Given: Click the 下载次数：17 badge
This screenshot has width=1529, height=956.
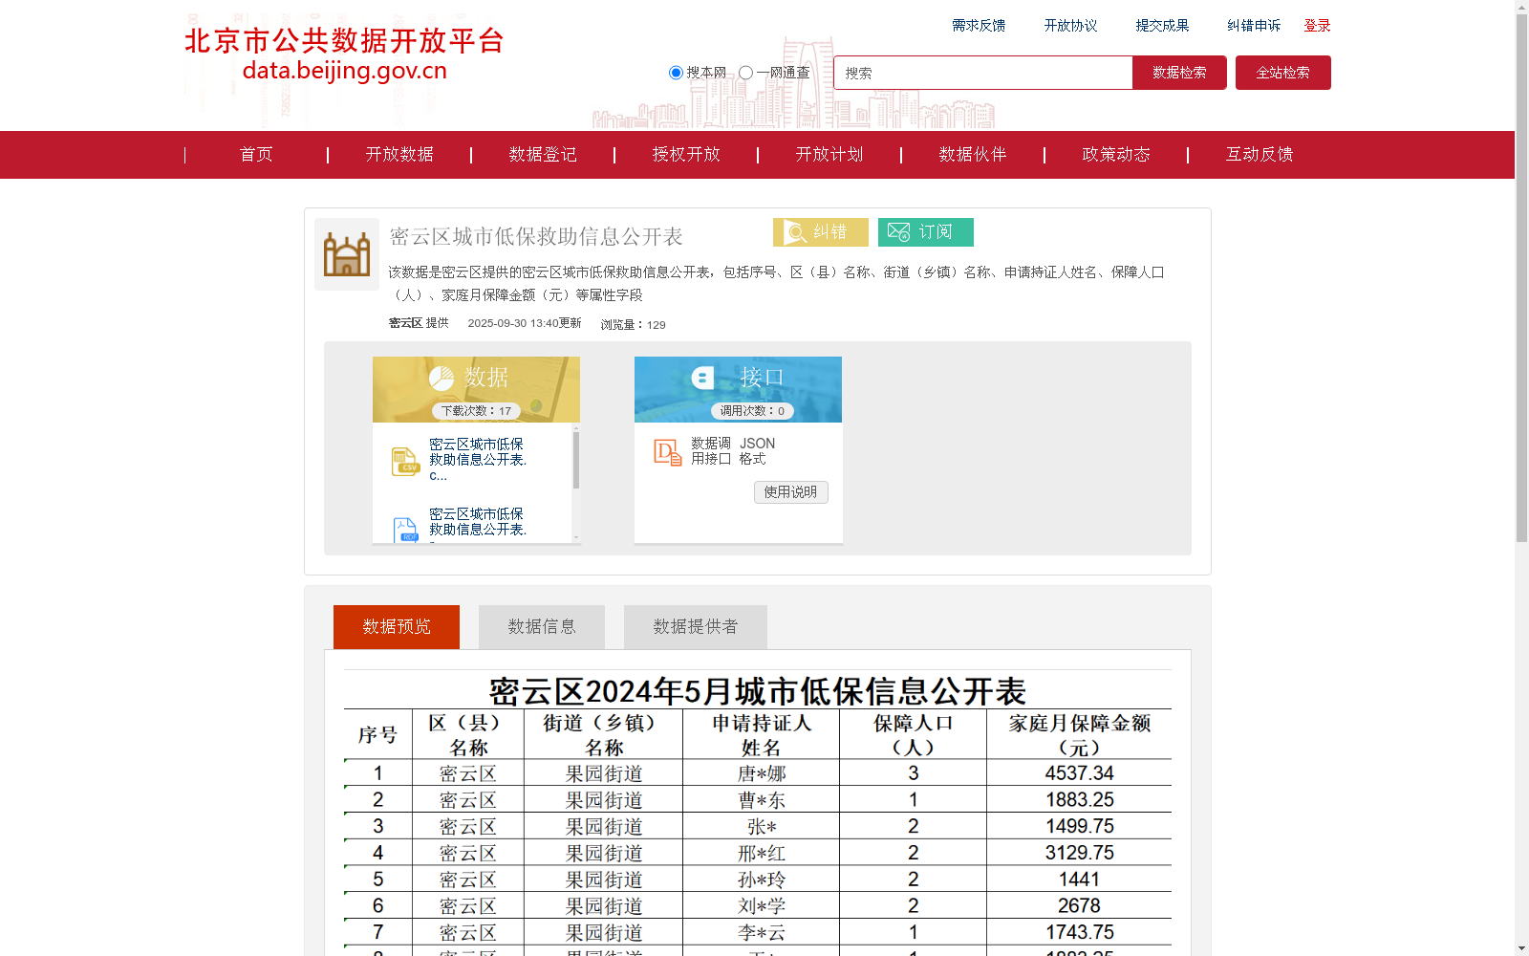Looking at the screenshot, I should coord(476,411).
